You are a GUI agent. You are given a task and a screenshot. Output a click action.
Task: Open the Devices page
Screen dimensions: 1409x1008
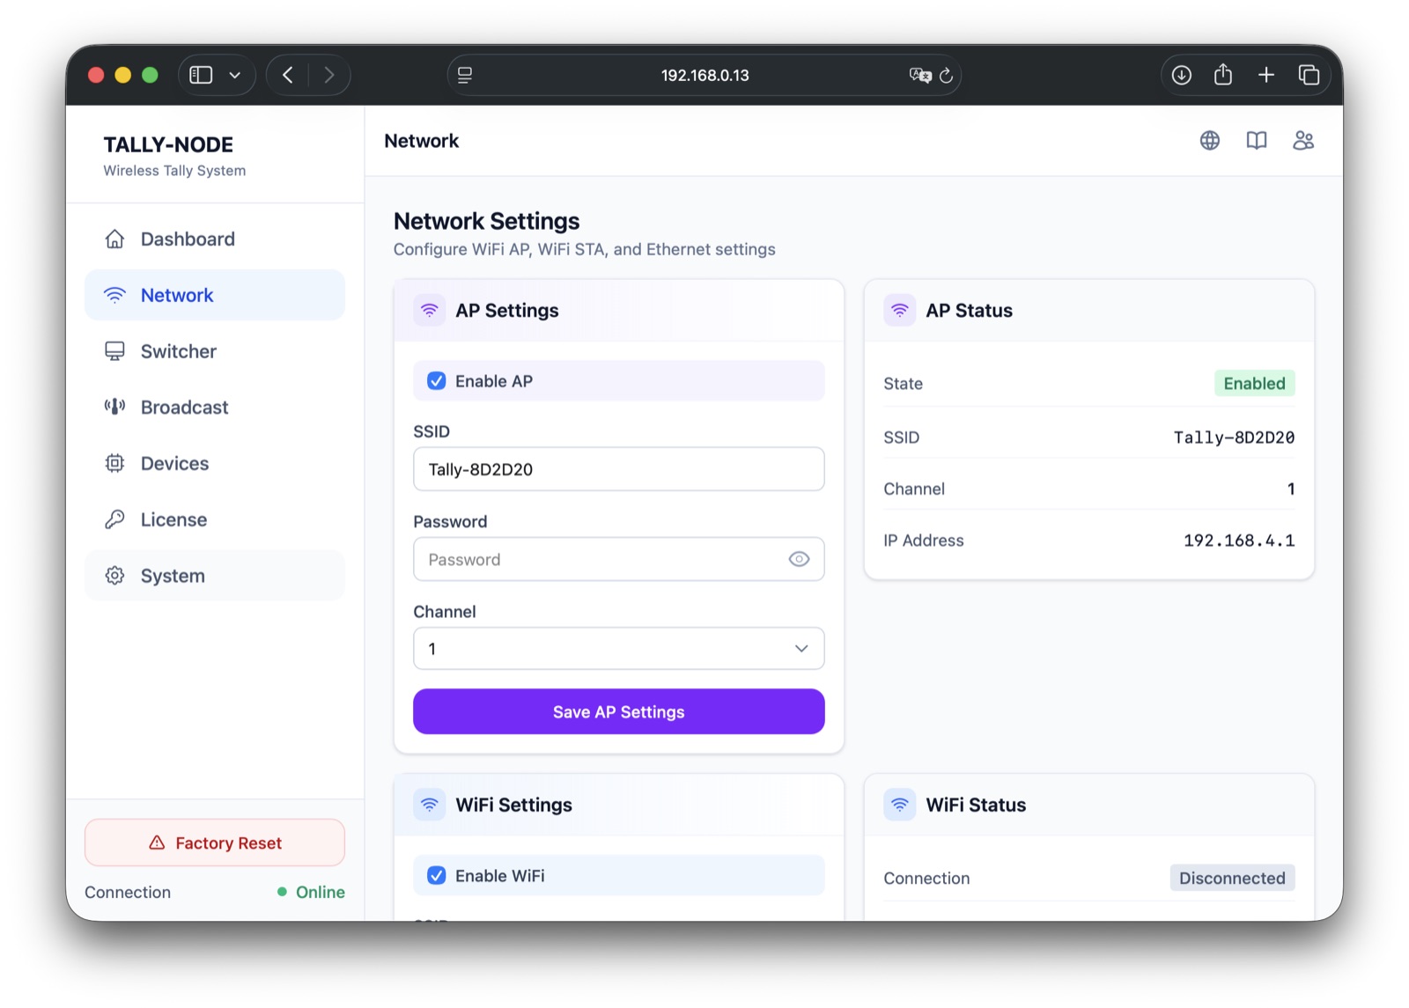(x=214, y=463)
